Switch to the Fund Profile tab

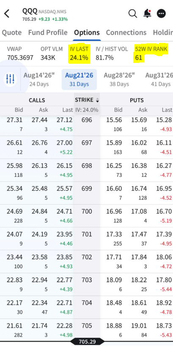(48, 32)
